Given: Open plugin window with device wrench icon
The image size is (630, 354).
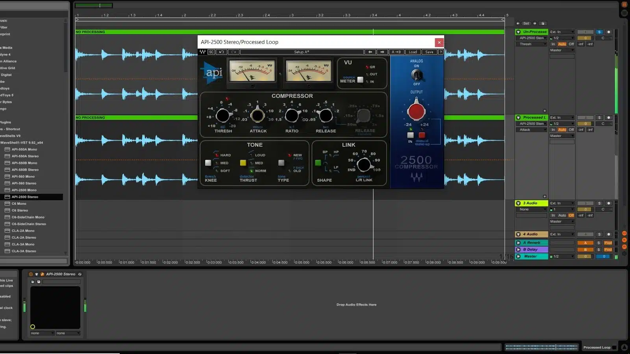Looking at the screenshot, I should coord(42,274).
